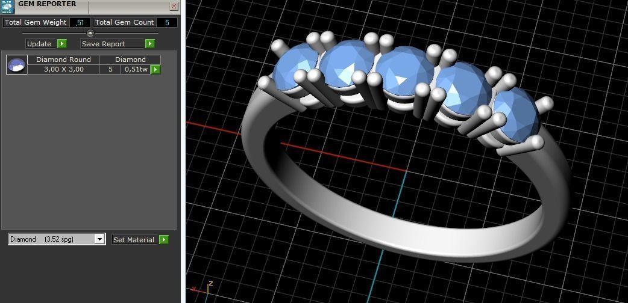This screenshot has height=303, width=628.
Task: Click the Update button label
Action: [x=39, y=43]
